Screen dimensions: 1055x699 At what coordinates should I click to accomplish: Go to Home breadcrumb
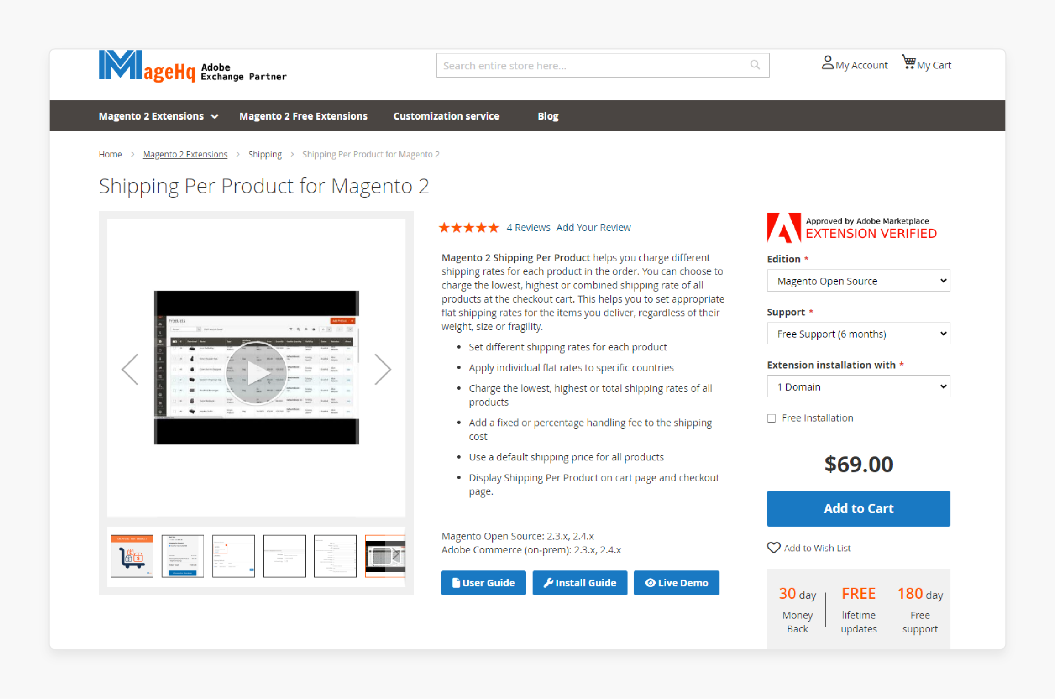pyautogui.click(x=110, y=154)
